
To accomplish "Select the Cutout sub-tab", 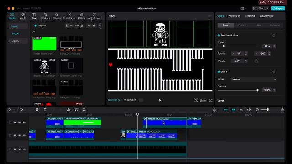I will [x=242, y=25].
